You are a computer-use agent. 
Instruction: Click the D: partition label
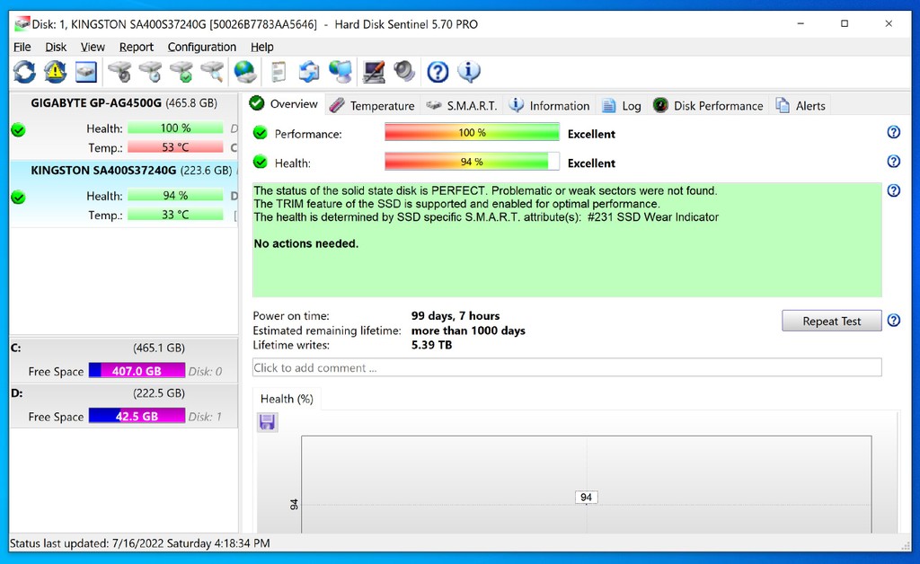[16, 392]
